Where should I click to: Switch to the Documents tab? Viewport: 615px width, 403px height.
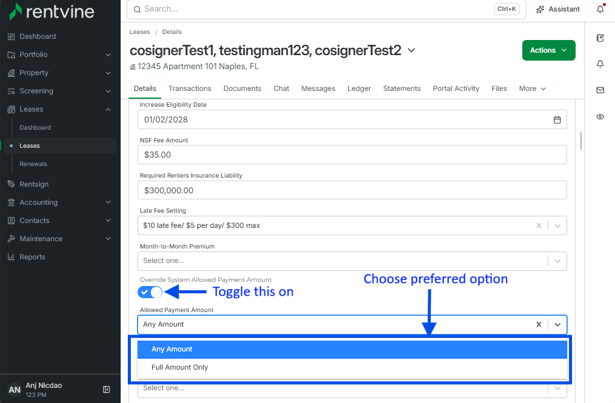[242, 88]
